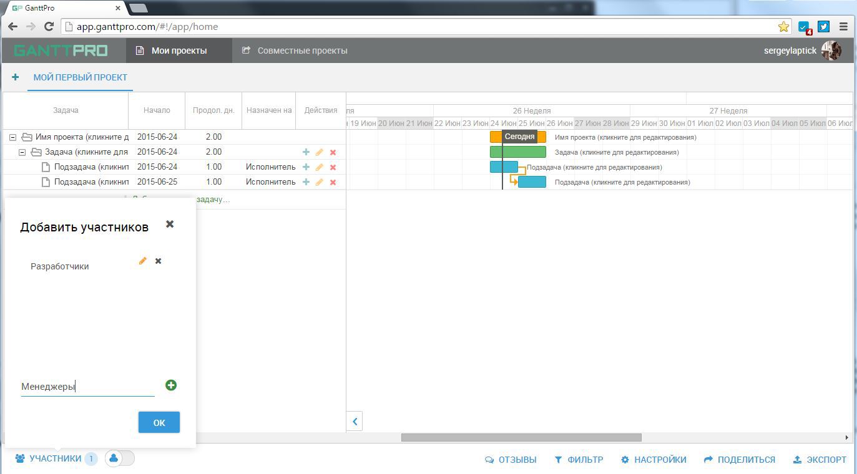Click the GanttPro logo
The width and height of the screenshot is (857, 474).
[61, 51]
